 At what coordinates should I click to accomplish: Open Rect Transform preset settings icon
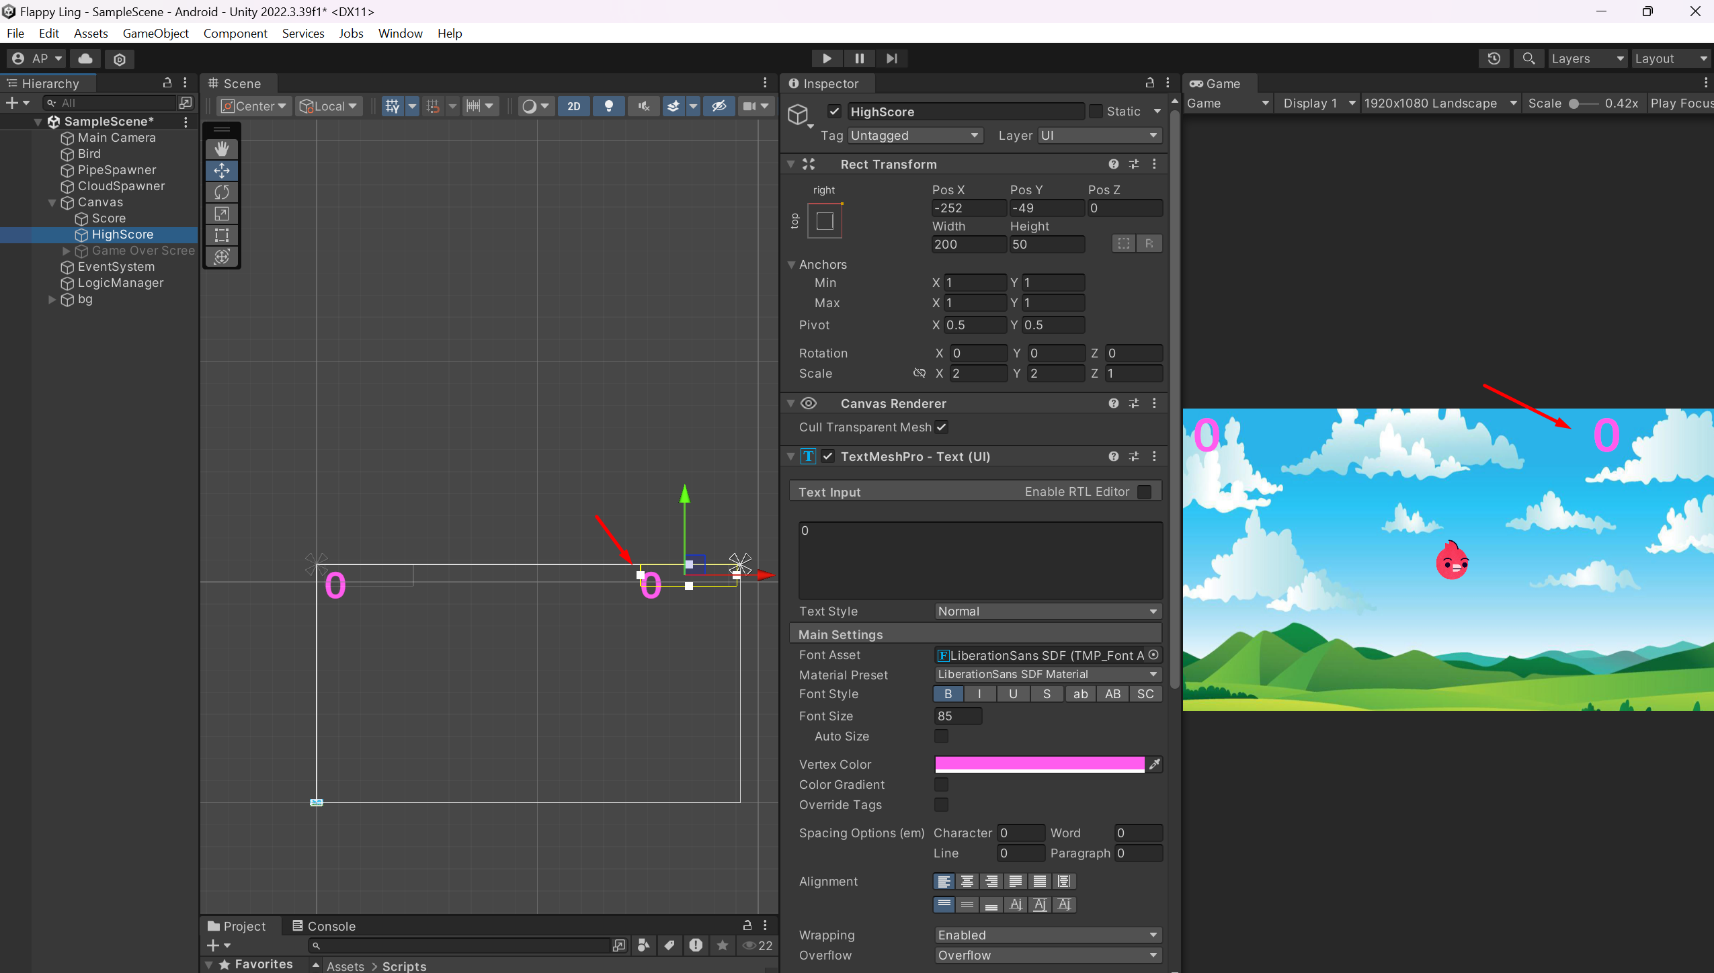tap(1134, 164)
